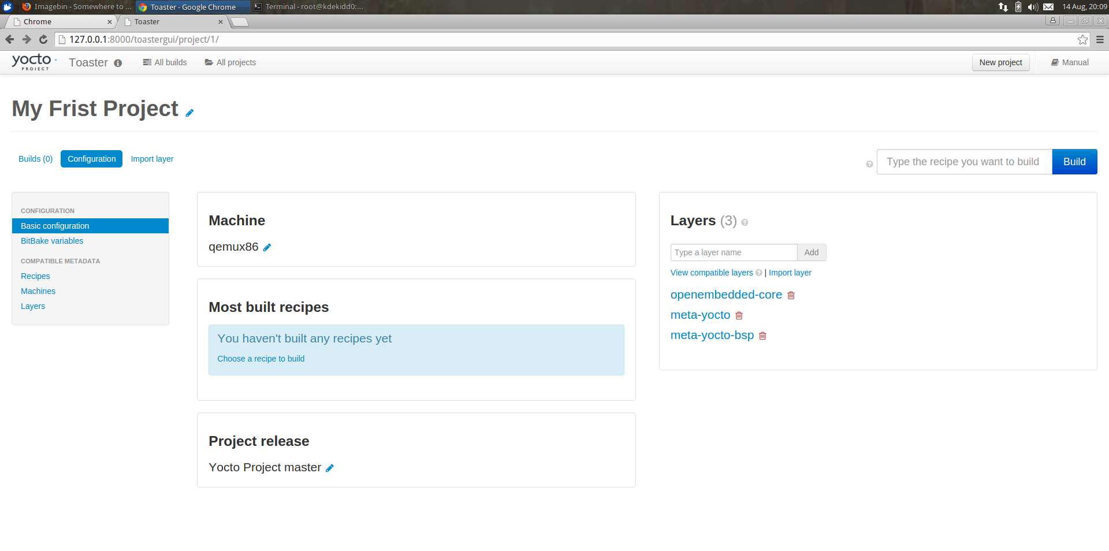Click the Add layer button
1109x551 pixels.
click(812, 252)
